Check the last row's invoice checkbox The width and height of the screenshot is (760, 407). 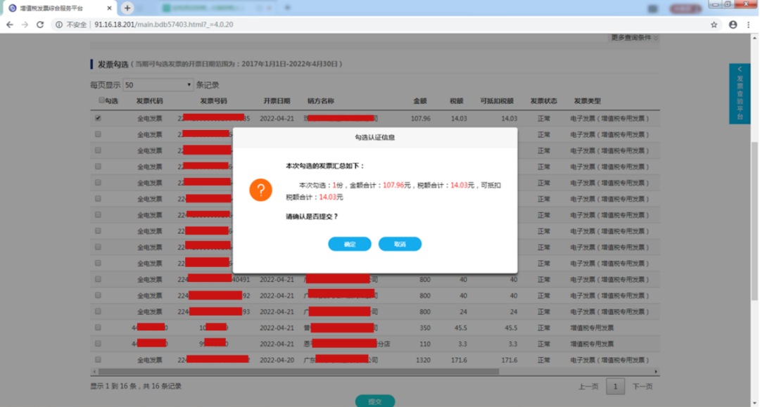pyautogui.click(x=98, y=360)
